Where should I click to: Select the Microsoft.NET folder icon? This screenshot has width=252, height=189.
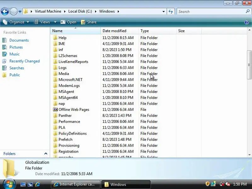coord(55,80)
